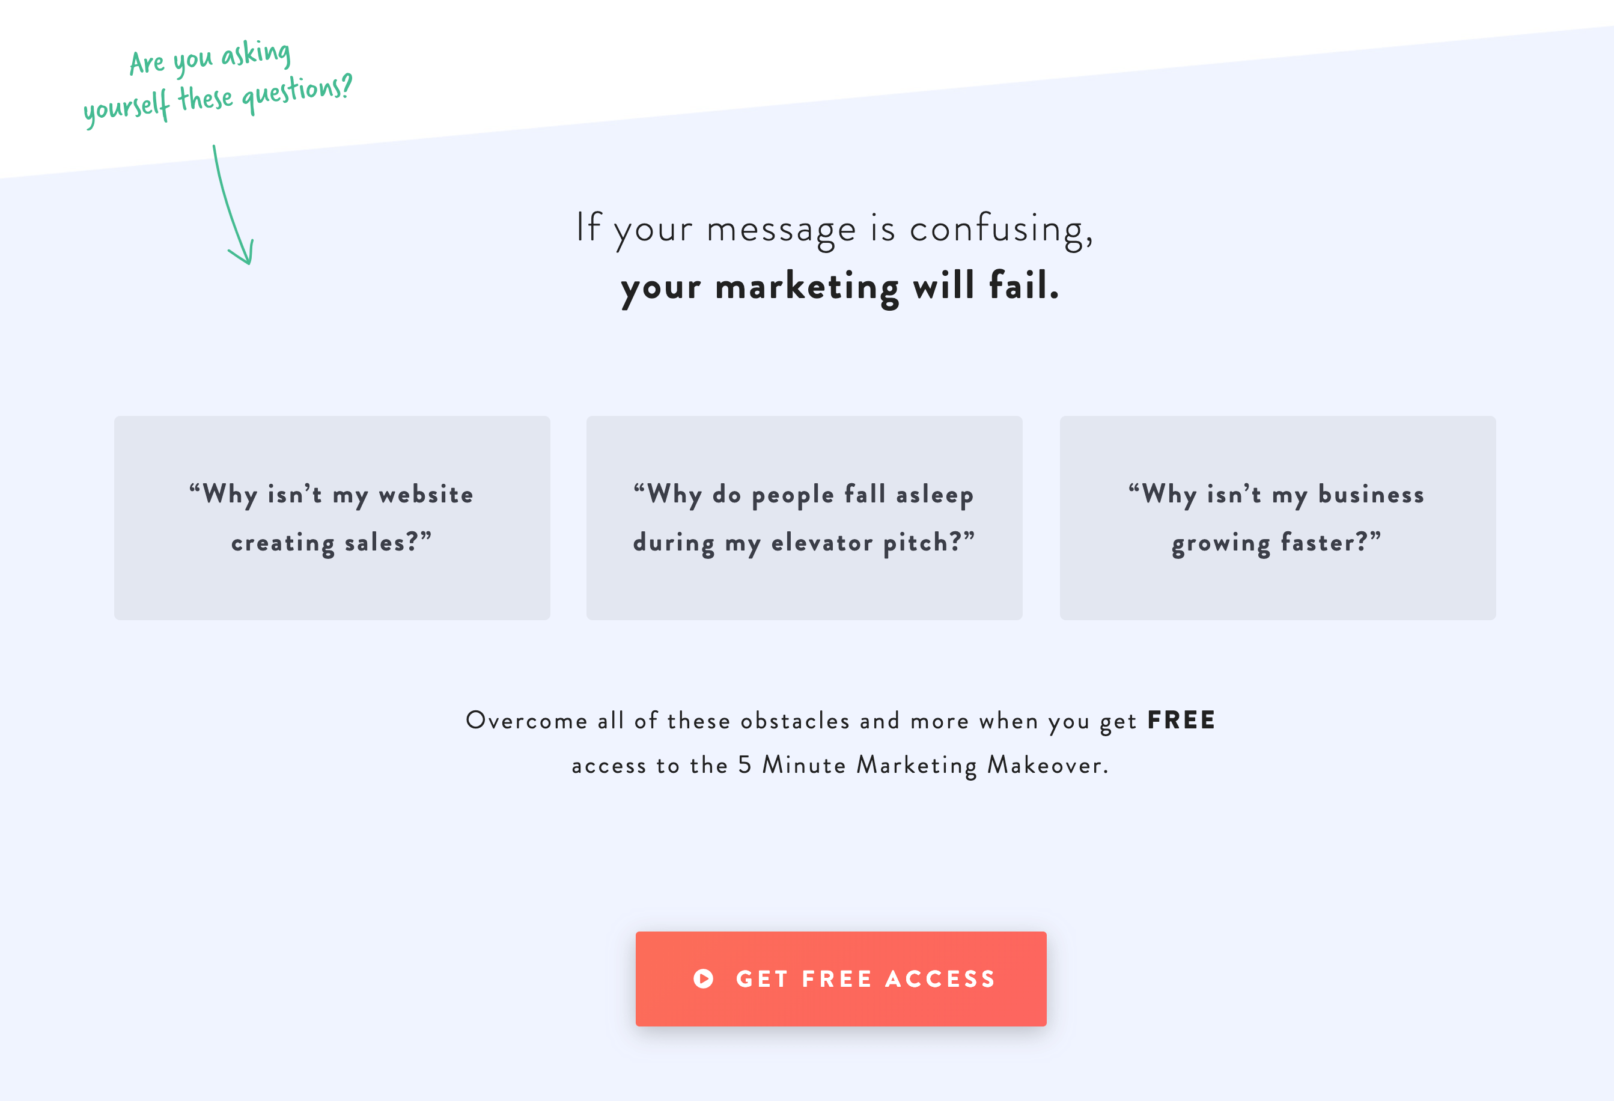Click the 'Why isn't my business' text

(1276, 495)
